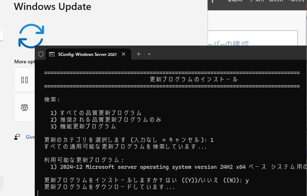Image resolution: width=307 pixels, height=196 pixels.
Task: Click the 更新プログラムをダウンロードしています line
Action: pyautogui.click(x=109, y=187)
